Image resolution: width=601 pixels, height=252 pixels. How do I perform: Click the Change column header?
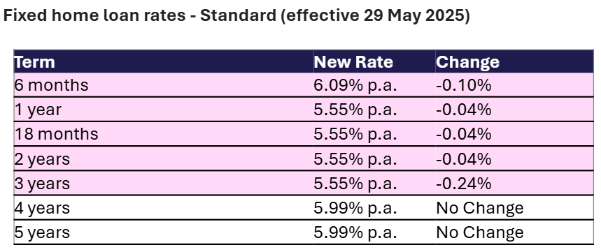[x=514, y=61]
